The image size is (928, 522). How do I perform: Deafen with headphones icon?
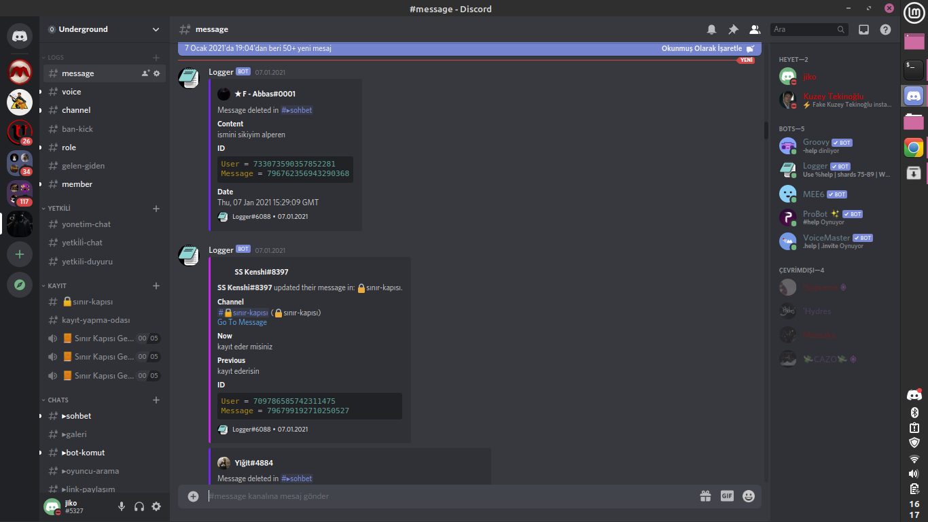(x=139, y=506)
